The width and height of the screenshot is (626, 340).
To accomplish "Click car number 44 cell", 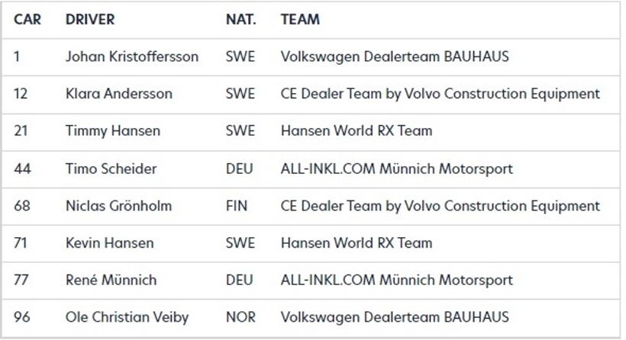I will coord(22,168).
